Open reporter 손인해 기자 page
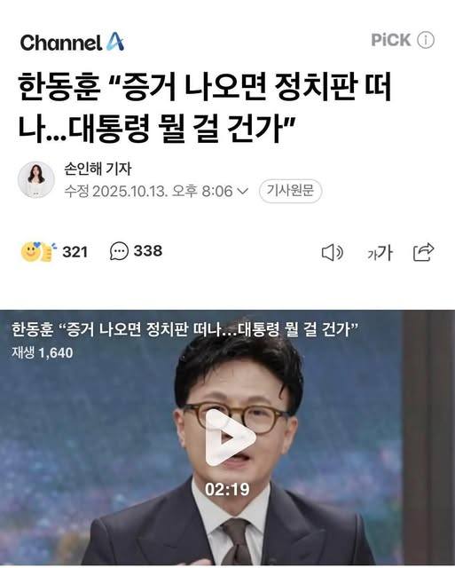This screenshot has height=568, width=455. click(98, 169)
